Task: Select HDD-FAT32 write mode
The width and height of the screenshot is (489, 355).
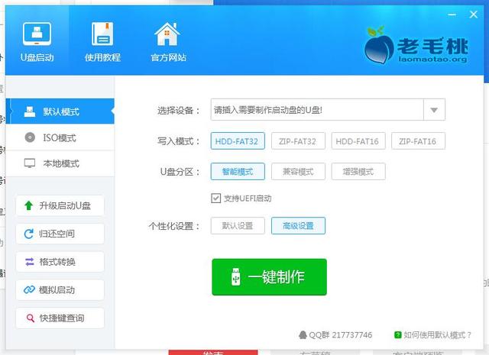Action: click(x=238, y=141)
